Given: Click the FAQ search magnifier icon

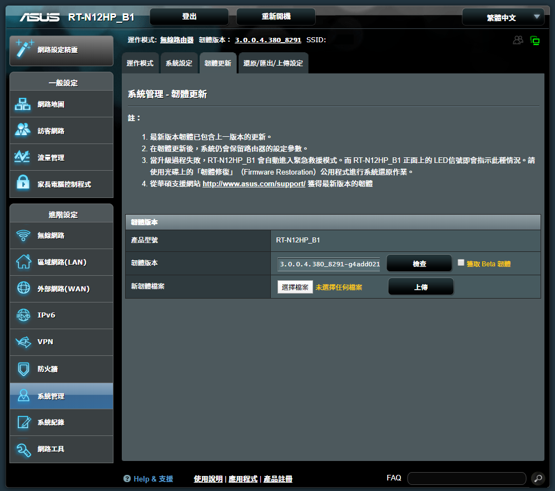Looking at the screenshot, I should 538,479.
